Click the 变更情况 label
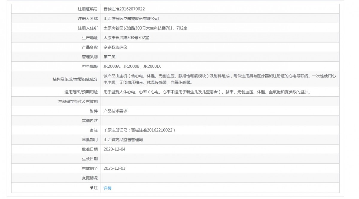Viewport: 359px width, 199px height. pos(90,178)
